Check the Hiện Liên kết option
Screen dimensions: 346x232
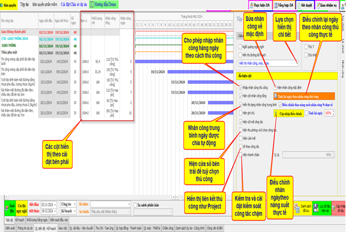(x=241, y=138)
